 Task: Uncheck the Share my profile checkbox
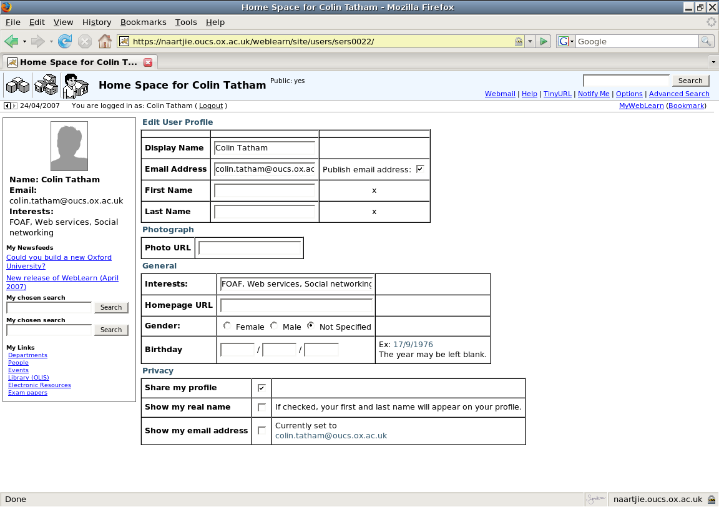click(262, 388)
